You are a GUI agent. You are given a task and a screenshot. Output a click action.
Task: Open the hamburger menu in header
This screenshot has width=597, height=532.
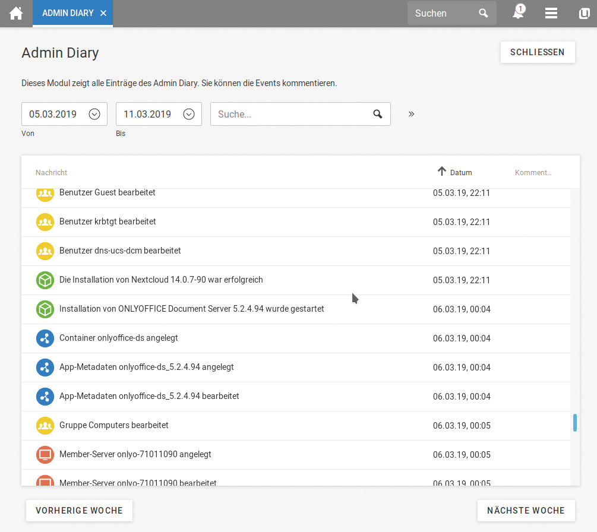tap(551, 13)
